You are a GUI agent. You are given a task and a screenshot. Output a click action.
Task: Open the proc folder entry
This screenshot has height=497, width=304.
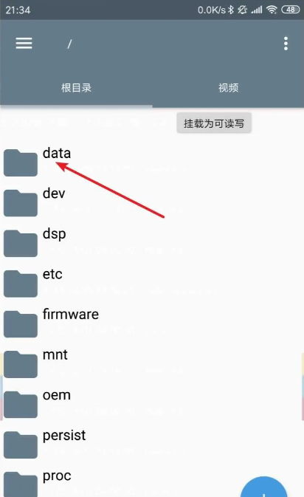[152, 482]
